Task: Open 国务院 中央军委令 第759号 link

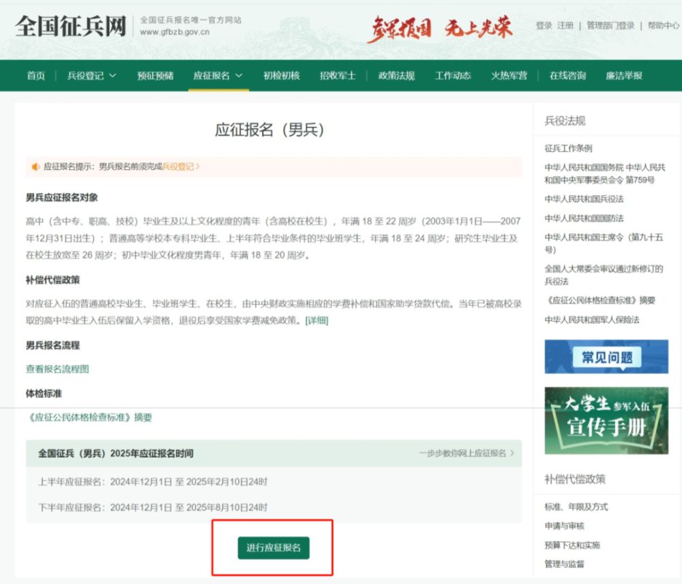Action: point(604,174)
